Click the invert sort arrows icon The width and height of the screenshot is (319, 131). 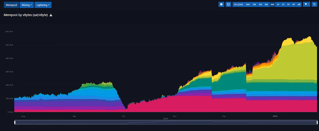coord(314,4)
